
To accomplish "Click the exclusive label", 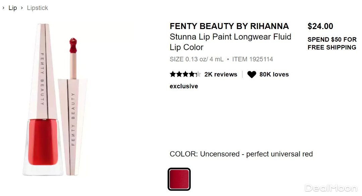I will tap(184, 86).
